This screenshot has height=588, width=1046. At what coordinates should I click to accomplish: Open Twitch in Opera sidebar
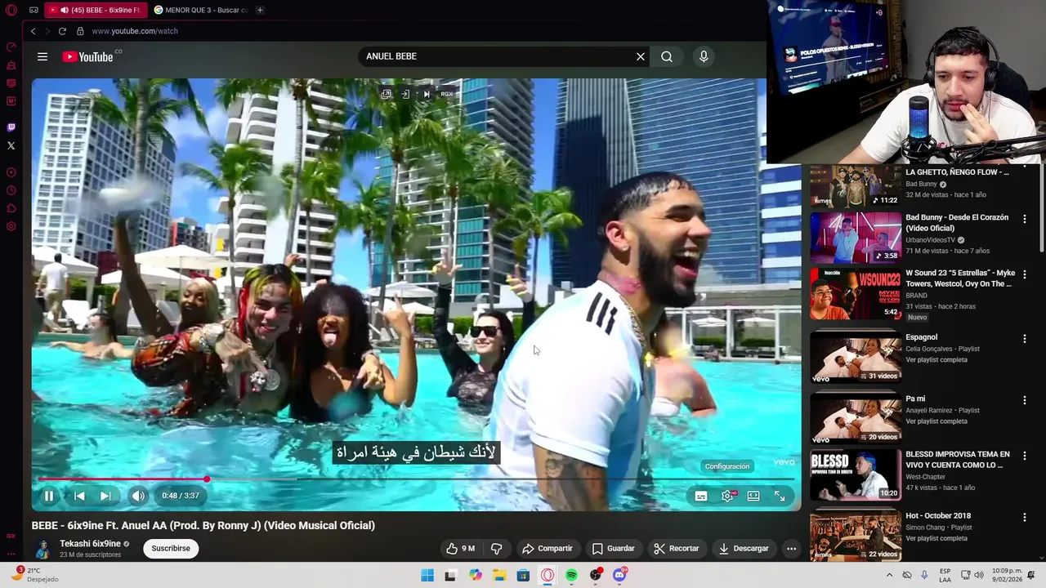click(11, 127)
